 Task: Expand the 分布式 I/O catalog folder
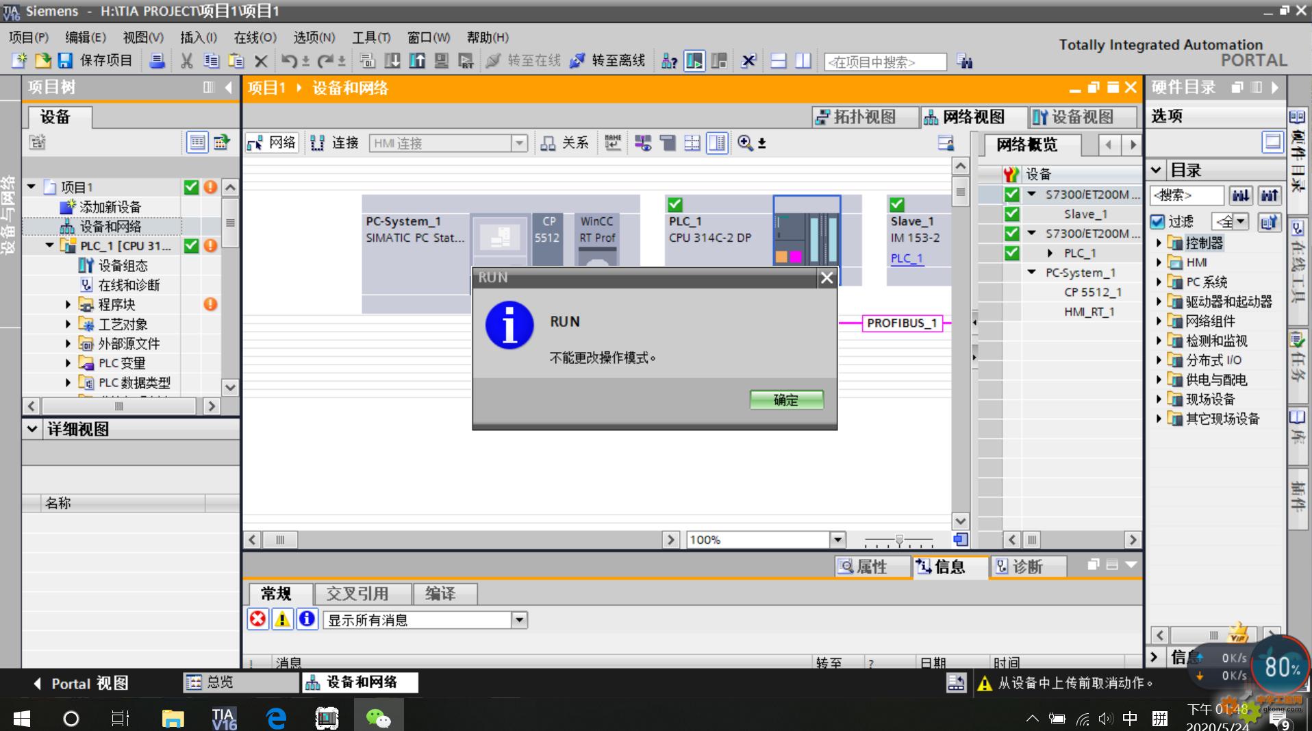pyautogui.click(x=1159, y=360)
